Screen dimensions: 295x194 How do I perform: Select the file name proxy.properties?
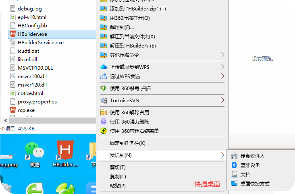(x=37, y=102)
